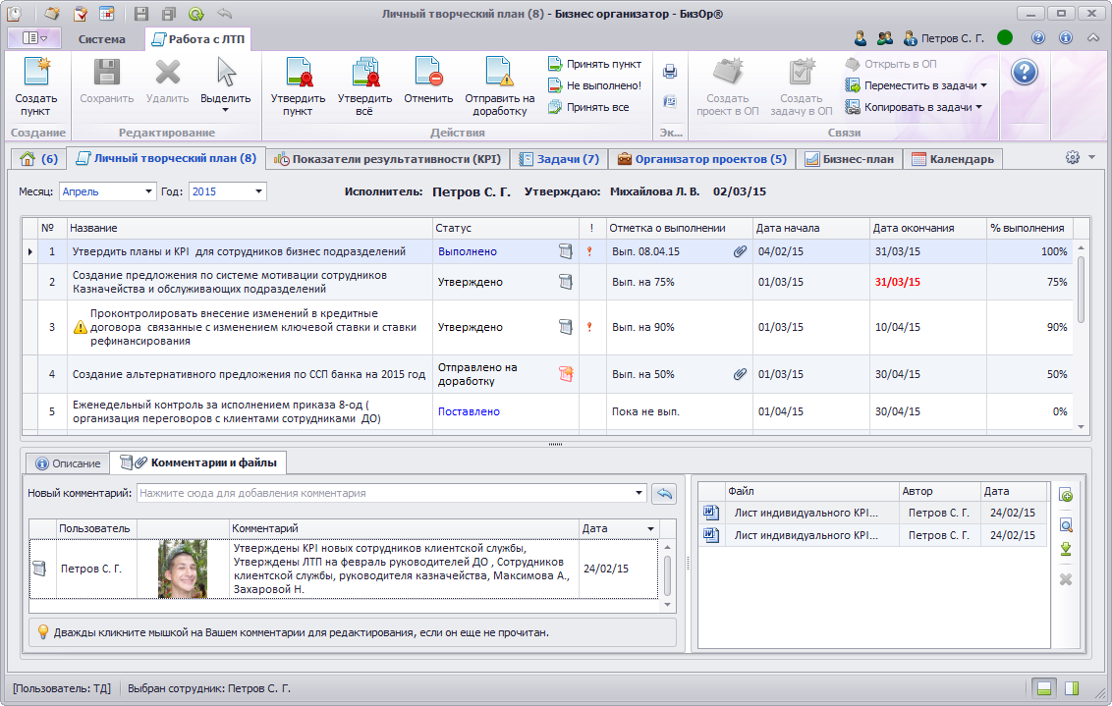Open the Описание tab

[69, 462]
